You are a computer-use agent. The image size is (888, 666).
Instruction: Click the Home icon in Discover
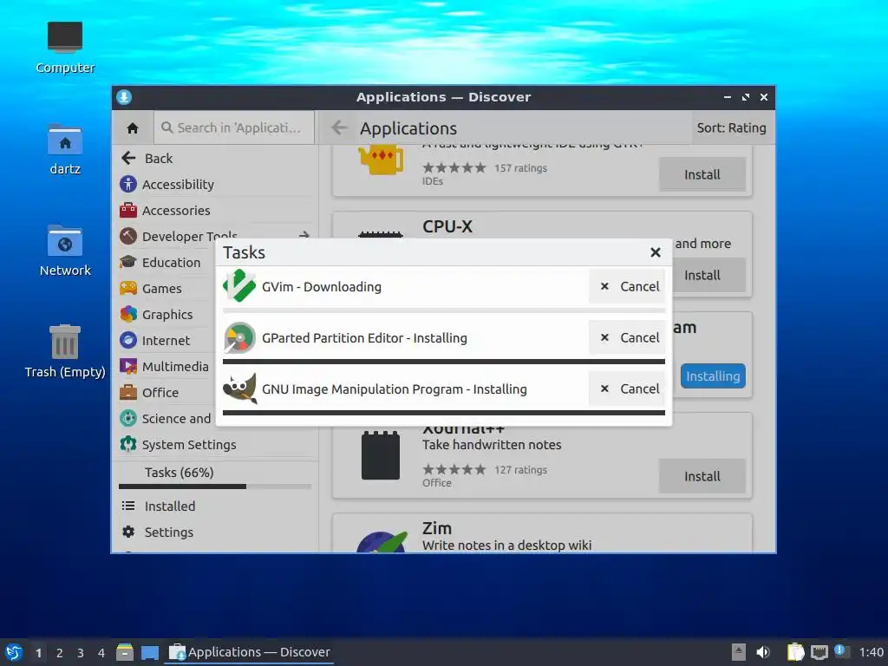coord(133,128)
